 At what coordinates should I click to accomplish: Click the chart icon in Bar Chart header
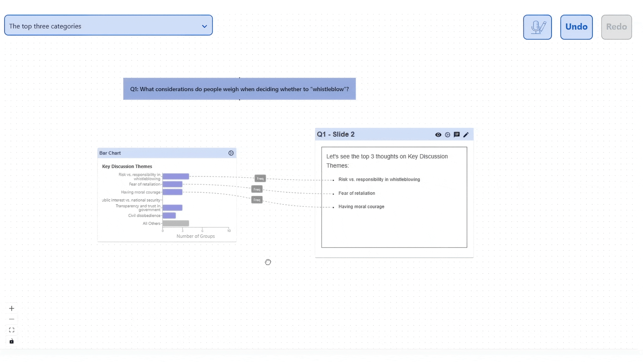231,153
